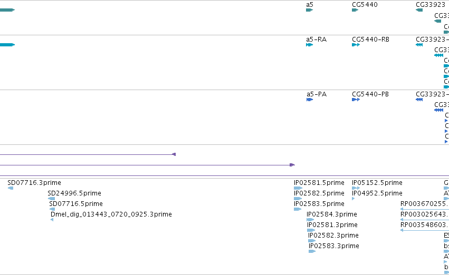Select the SD24996.5prime EST feature
The width and height of the screenshot is (449, 275).
tap(51, 199)
